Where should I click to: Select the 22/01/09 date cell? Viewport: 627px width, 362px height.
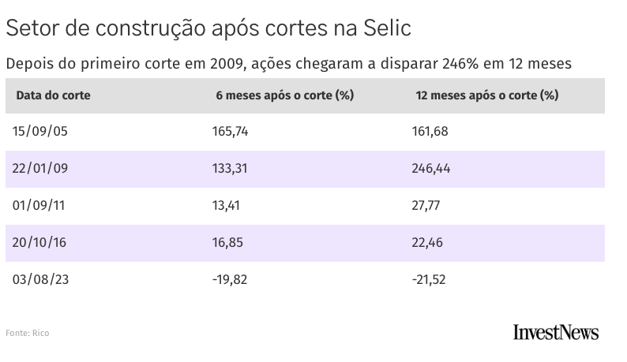pyautogui.click(x=40, y=169)
